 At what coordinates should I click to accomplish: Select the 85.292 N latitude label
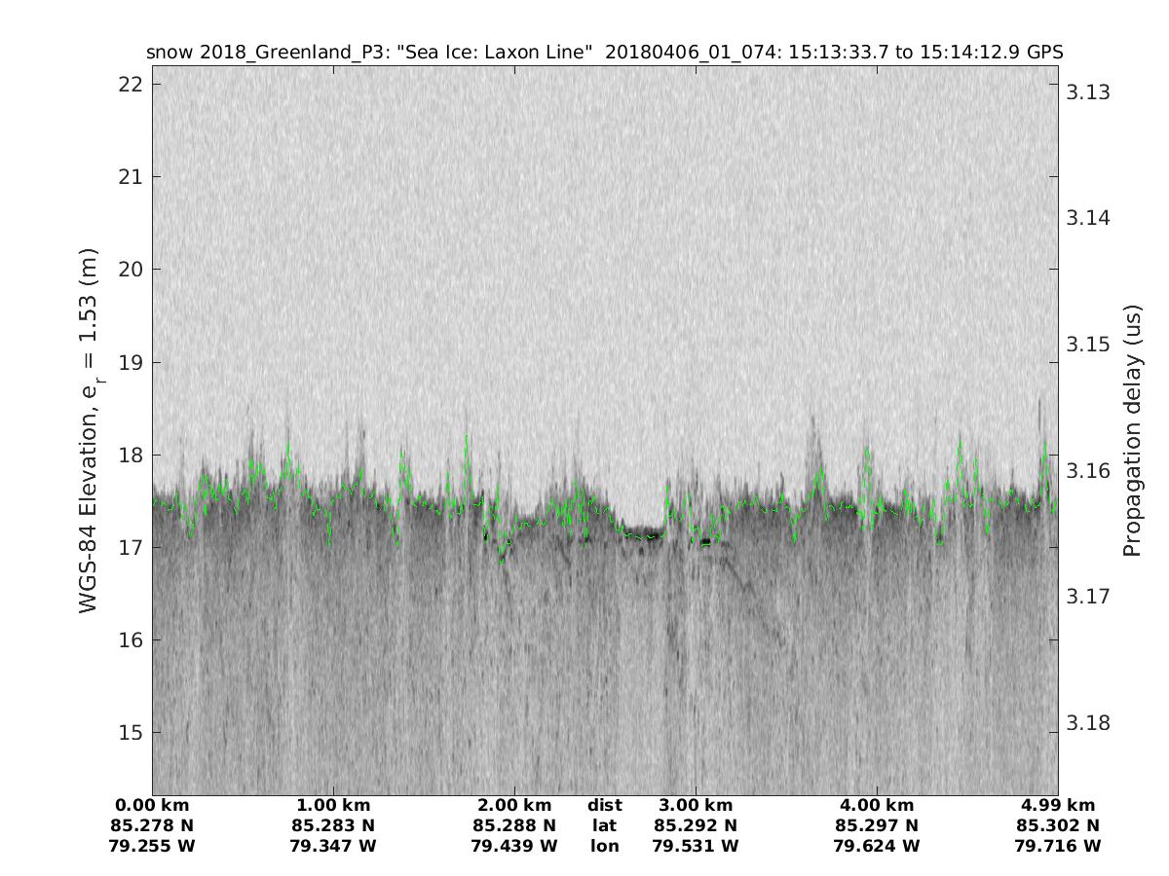point(696,825)
